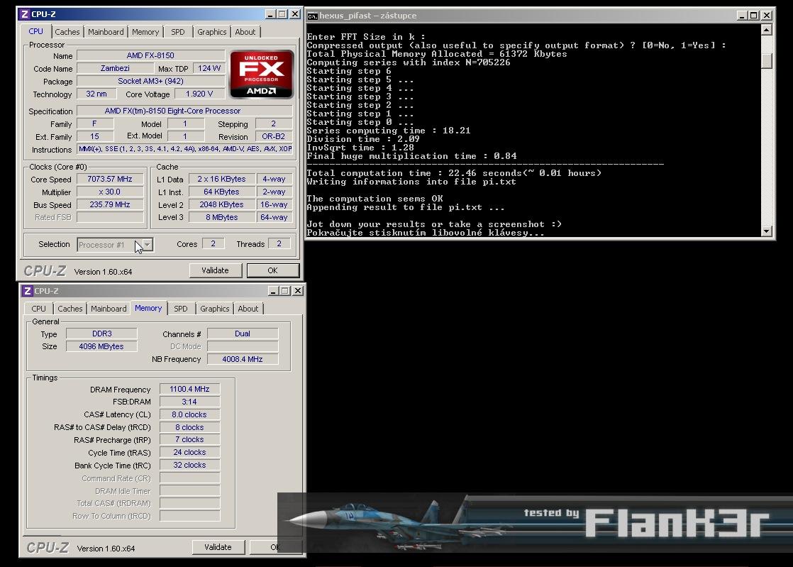Screen dimensions: 793x567
Task: Open About tab in lower CPU-Z window
Action: [x=248, y=309]
